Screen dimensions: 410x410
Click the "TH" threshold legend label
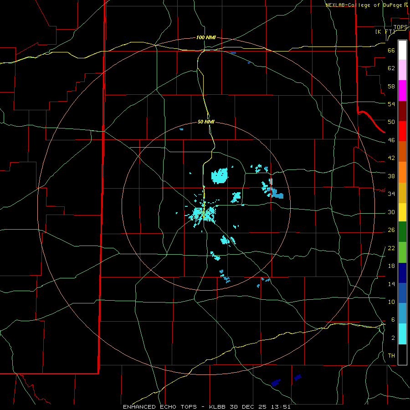391,356
